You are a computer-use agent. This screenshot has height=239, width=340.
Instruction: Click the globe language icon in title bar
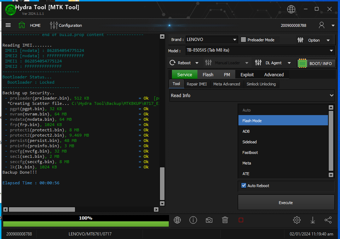291,9
